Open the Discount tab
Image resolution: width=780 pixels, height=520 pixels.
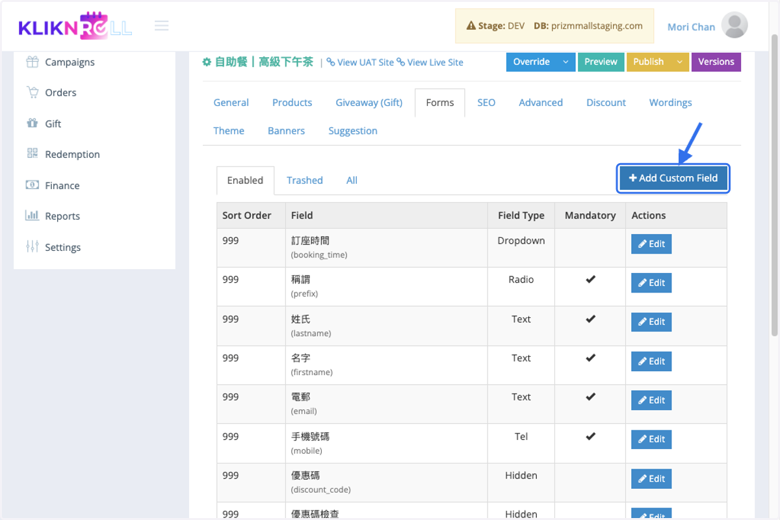pos(606,103)
